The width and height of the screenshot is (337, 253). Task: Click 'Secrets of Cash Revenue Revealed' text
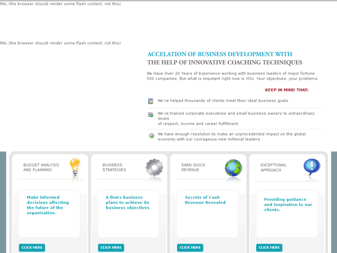205,200
